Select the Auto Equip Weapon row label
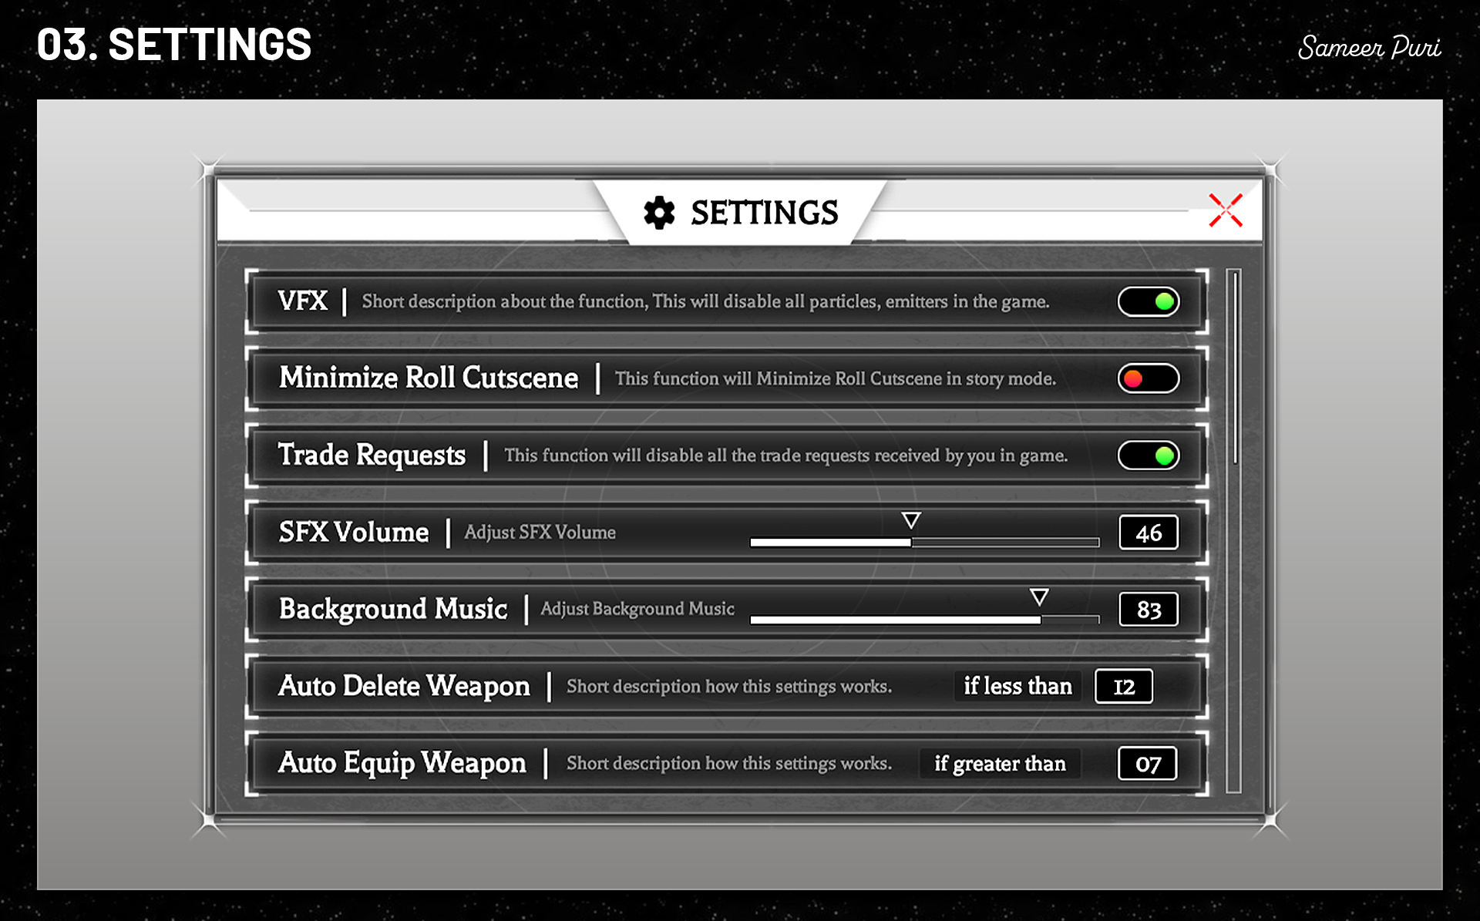 coord(402,763)
